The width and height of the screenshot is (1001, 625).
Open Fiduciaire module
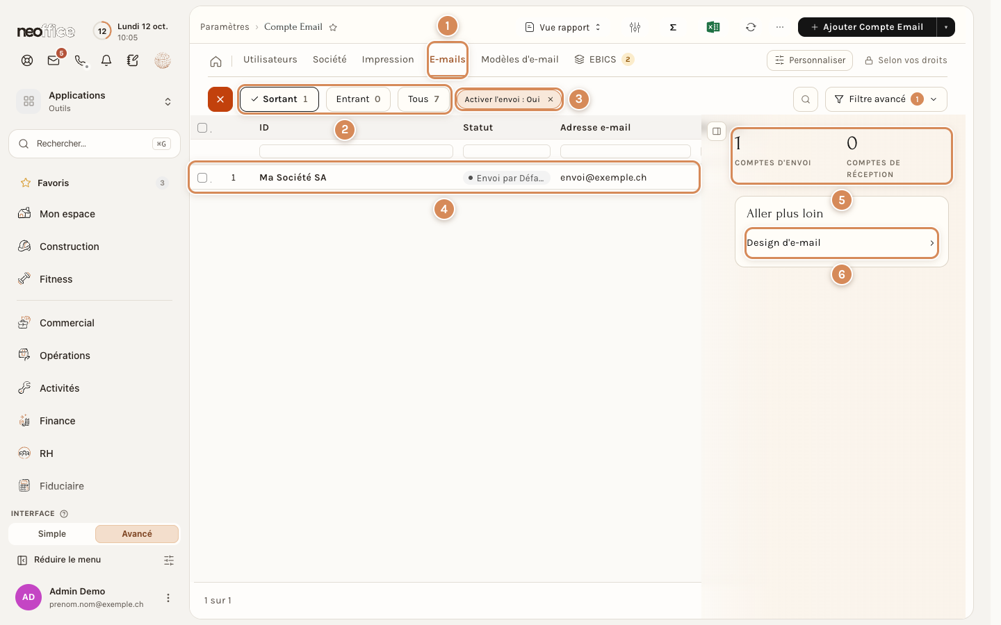[95, 486]
